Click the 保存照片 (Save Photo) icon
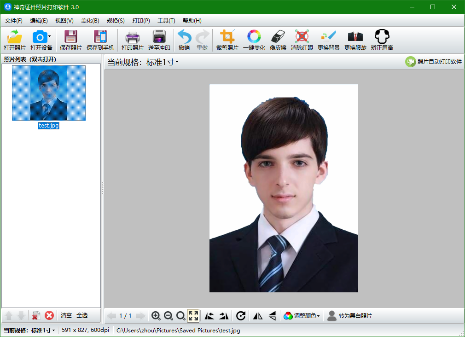 (x=70, y=37)
